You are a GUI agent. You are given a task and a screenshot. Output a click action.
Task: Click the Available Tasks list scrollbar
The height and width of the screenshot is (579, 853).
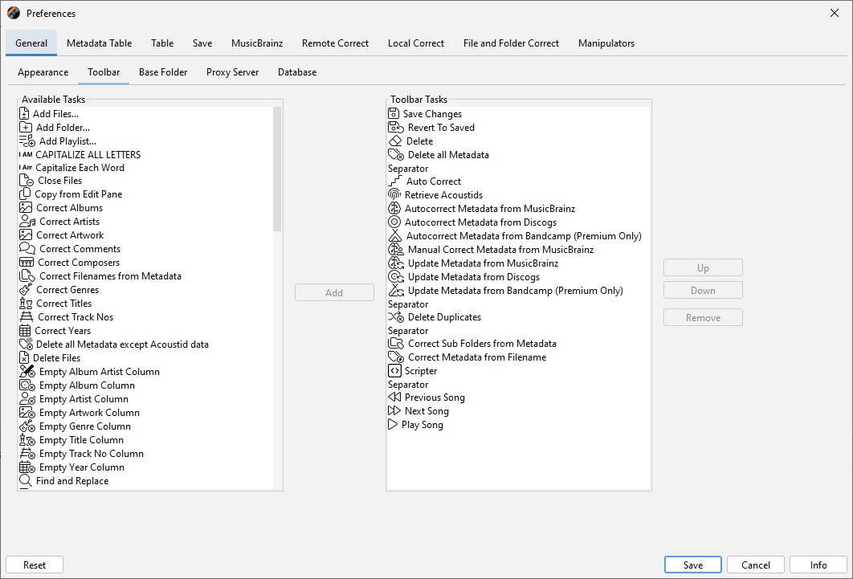(x=277, y=169)
